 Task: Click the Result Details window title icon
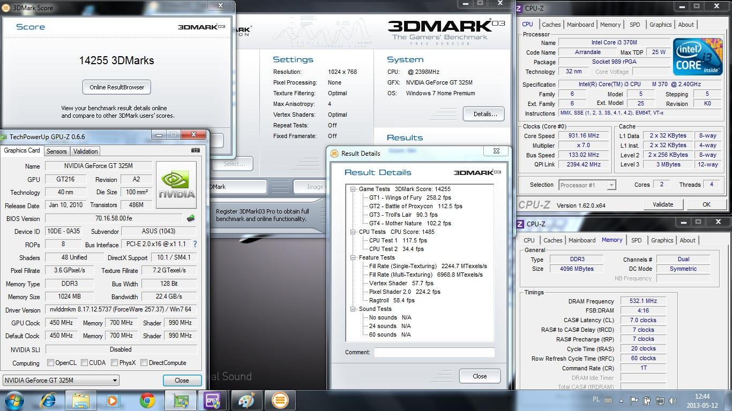tap(335, 153)
